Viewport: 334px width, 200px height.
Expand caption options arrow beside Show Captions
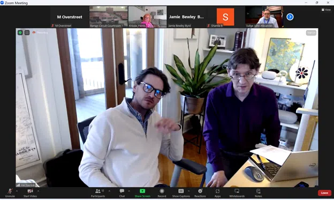coord(189,191)
